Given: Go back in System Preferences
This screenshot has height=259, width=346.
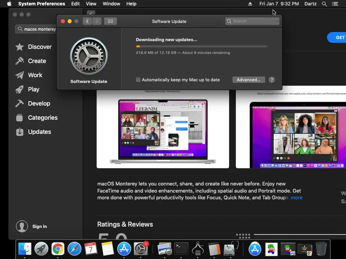Looking at the screenshot, I should coord(88,21).
